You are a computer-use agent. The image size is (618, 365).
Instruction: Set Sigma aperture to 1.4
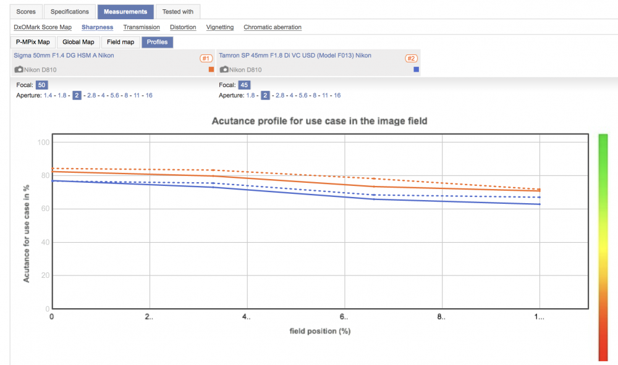point(48,95)
